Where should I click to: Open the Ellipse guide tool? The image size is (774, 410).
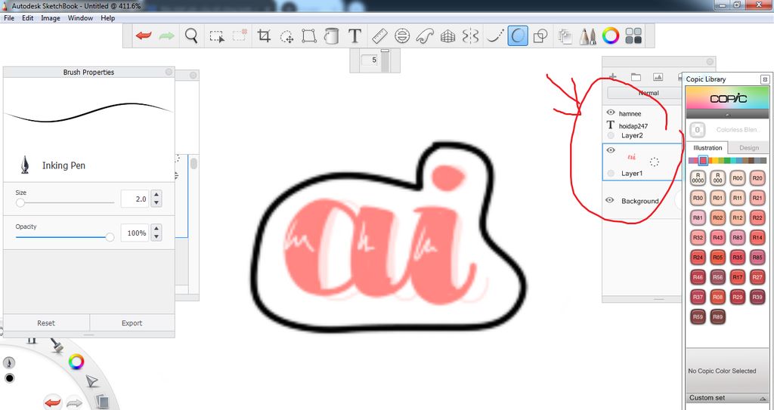(403, 36)
